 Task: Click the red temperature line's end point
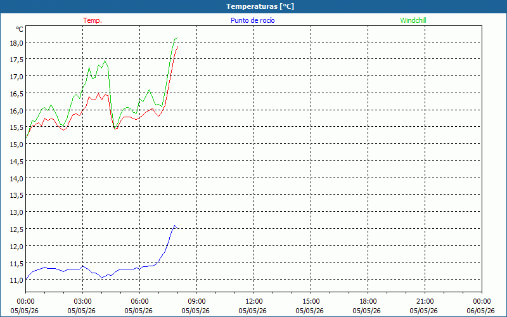(178, 46)
